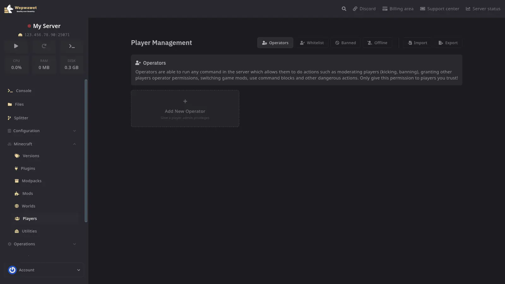Click the Import button
This screenshot has width=505, height=284.
click(x=417, y=43)
